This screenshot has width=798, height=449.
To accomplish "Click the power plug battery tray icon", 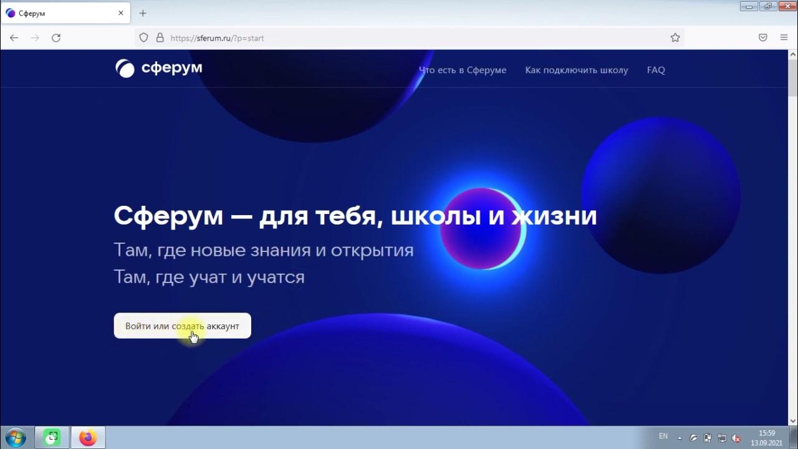I will coord(708,438).
